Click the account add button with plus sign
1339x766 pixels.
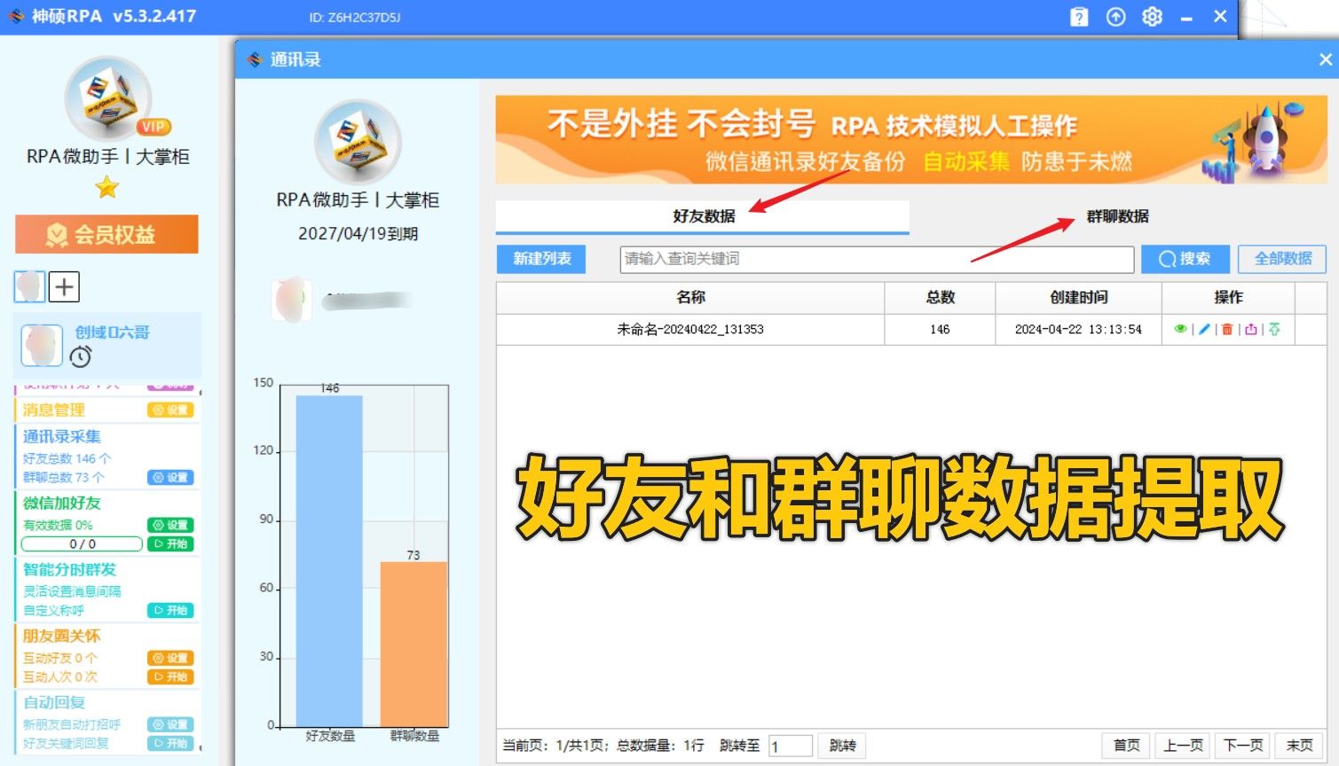coord(64,286)
